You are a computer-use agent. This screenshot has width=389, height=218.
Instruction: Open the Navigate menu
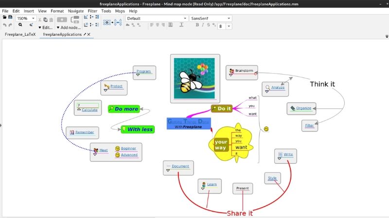point(75,11)
